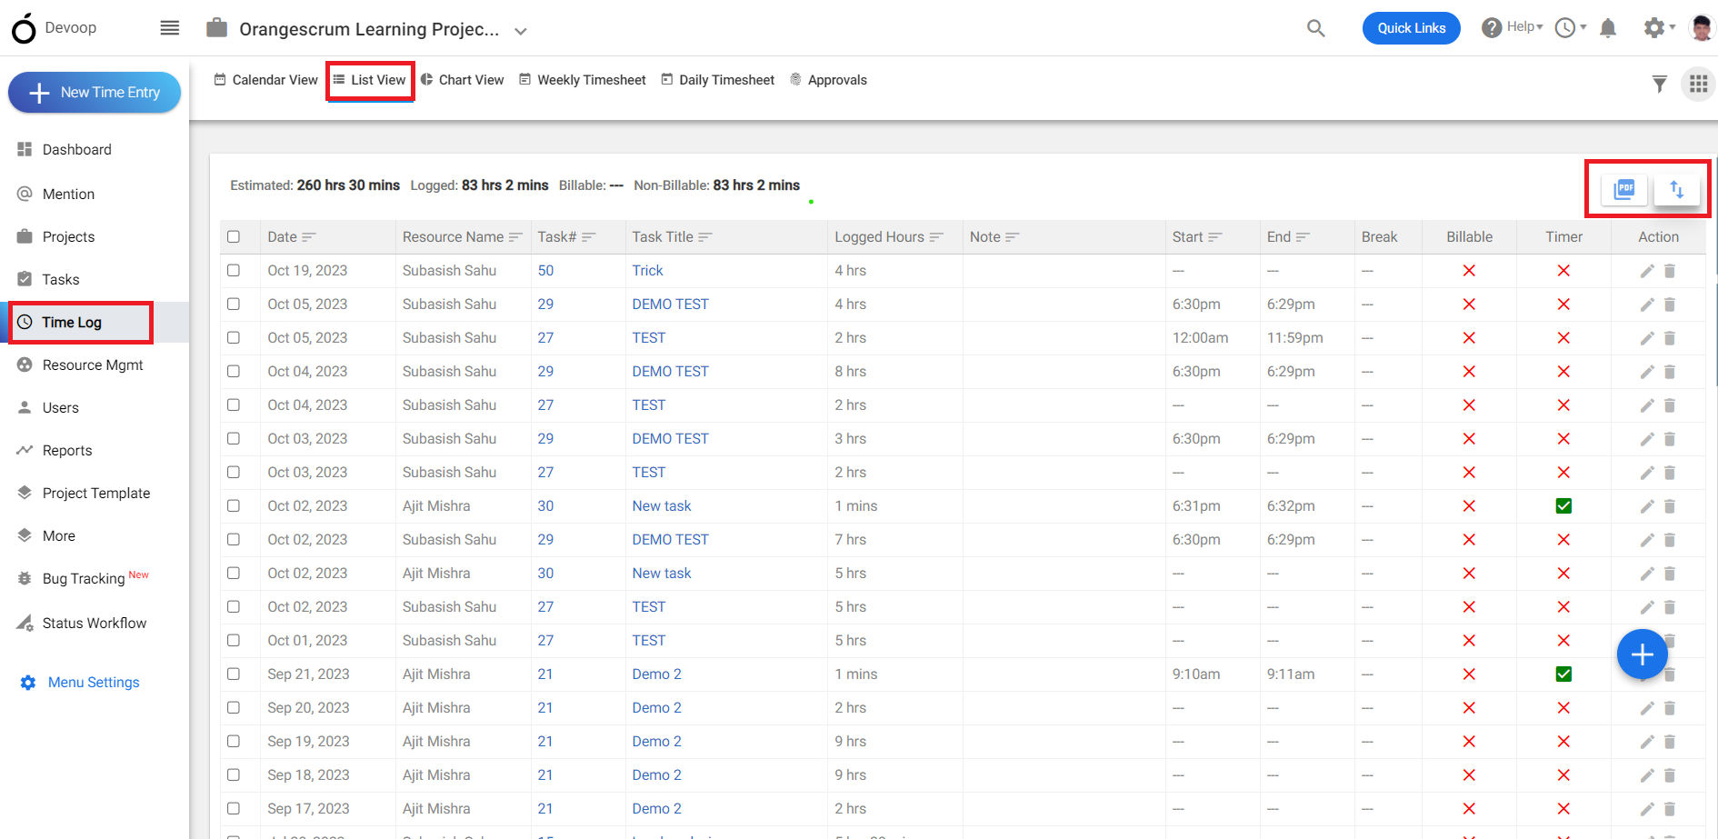
Task: Edit the Oct 04 DEMO TEST entry
Action: point(1647,372)
